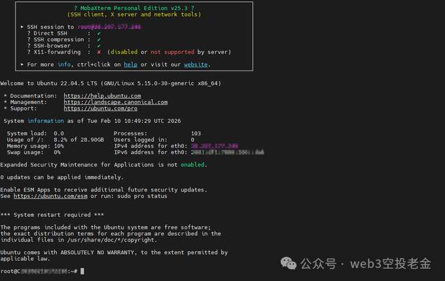
Task: Click the 'IPv6 address for eth0' entry
Action: (189, 152)
